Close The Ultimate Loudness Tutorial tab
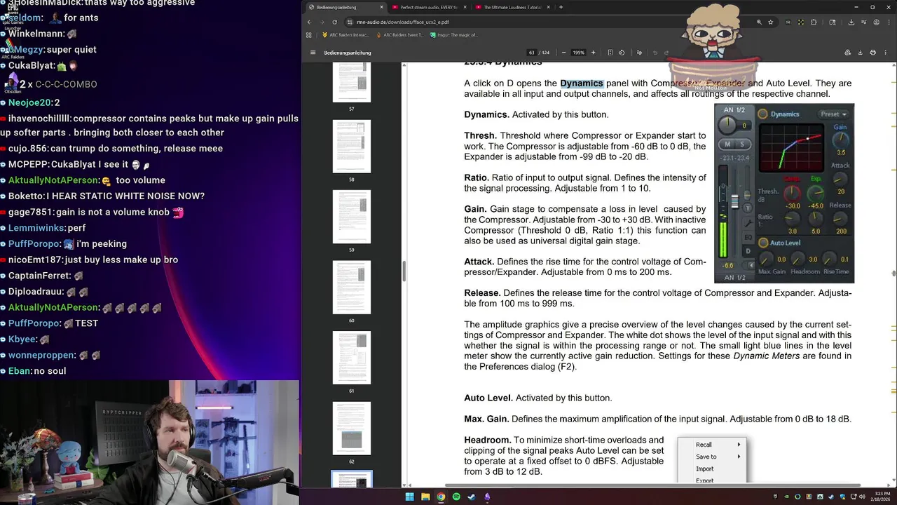 click(x=549, y=7)
